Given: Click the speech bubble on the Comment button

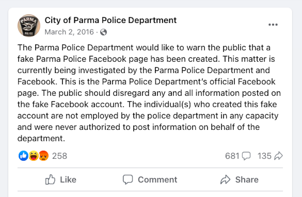Looking at the screenshot, I should (128, 180).
